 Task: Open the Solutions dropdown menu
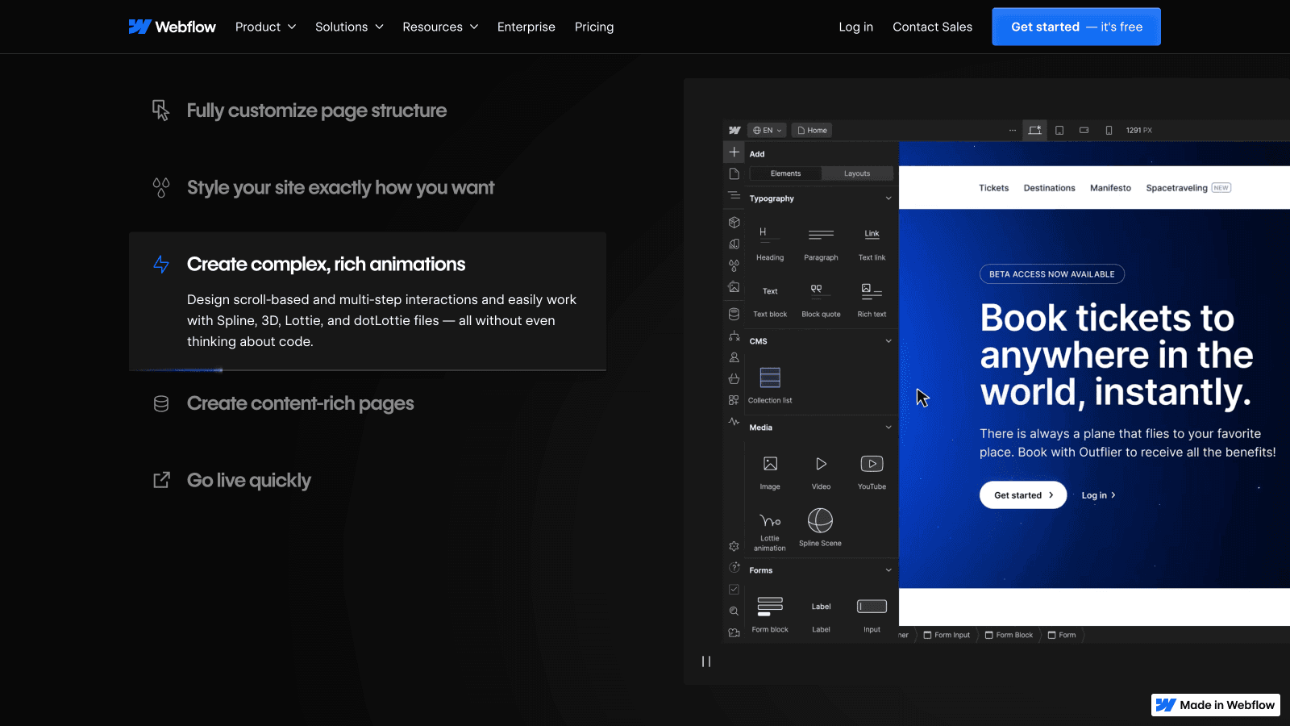point(349,27)
